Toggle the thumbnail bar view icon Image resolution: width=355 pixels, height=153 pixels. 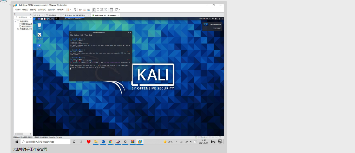tap(98, 10)
